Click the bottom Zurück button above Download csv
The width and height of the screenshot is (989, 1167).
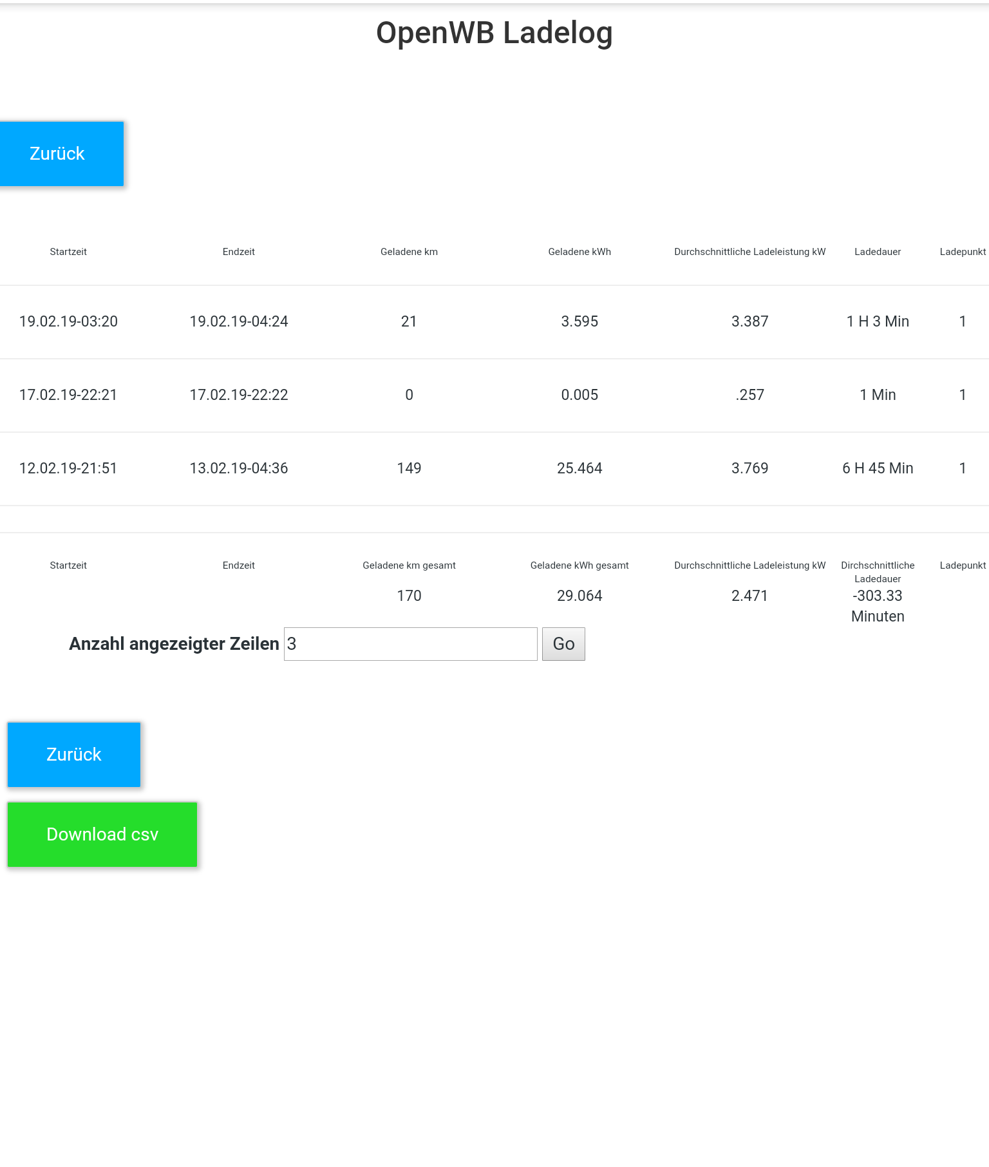click(74, 755)
